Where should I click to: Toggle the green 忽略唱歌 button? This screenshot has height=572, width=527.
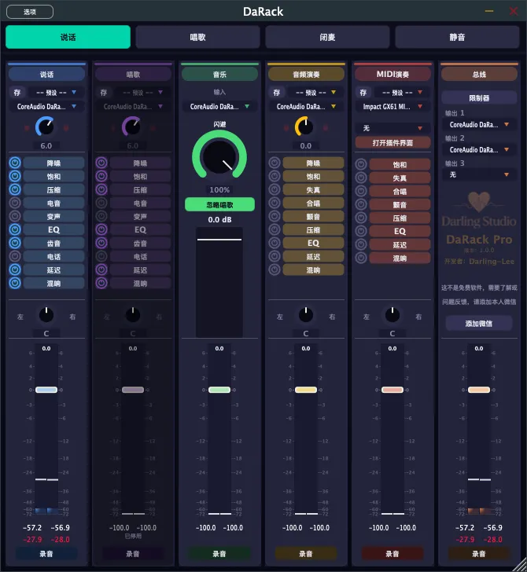(x=219, y=204)
